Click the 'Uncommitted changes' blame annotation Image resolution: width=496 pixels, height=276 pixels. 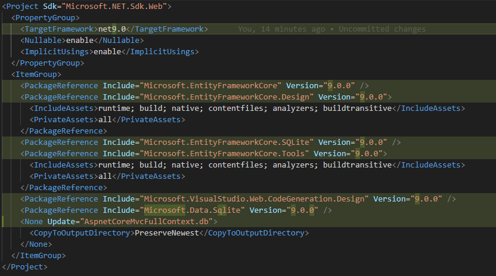(x=382, y=29)
